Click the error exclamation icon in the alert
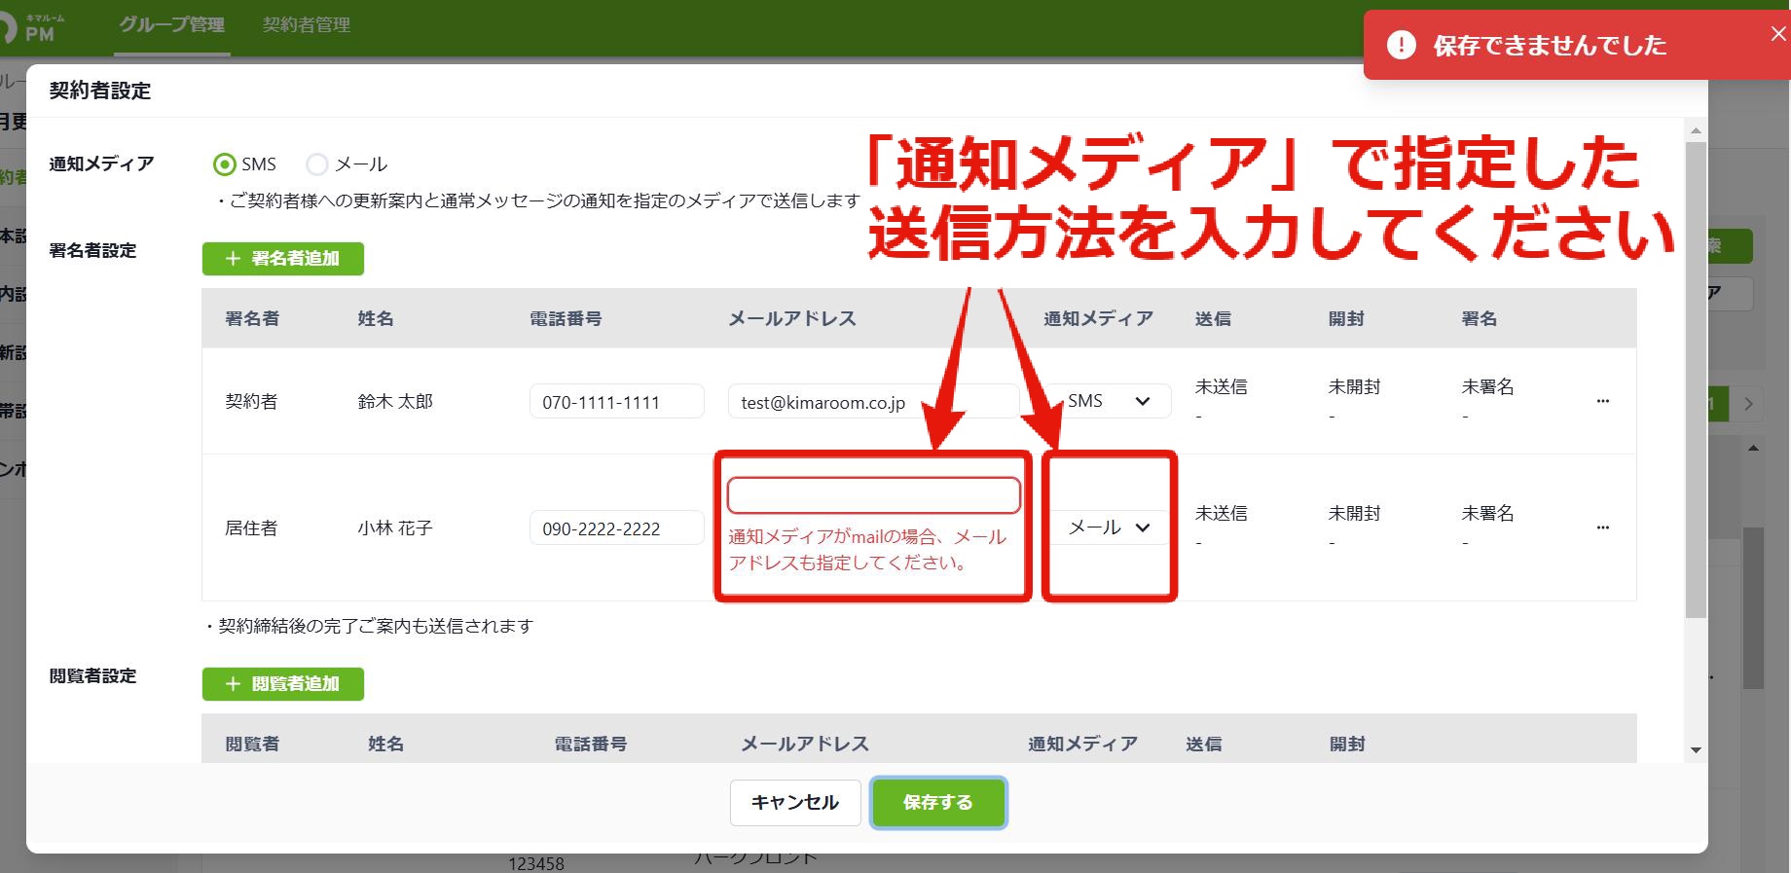 coord(1401,45)
